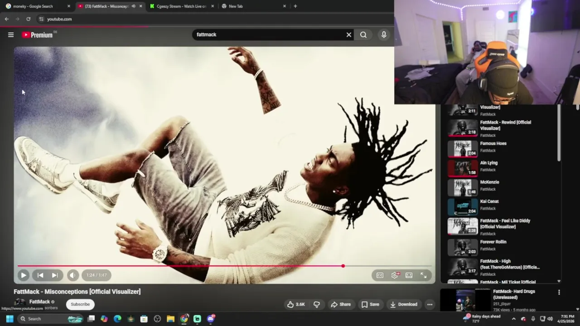Viewport: 580px width, 326px height.
Task: Clear the search box with the X
Action: (349, 34)
